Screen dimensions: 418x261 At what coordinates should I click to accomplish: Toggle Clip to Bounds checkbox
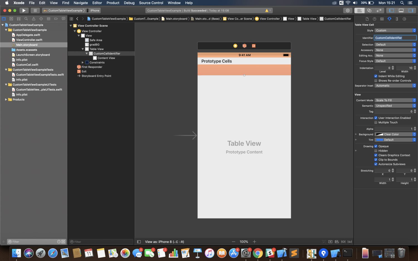(376, 160)
